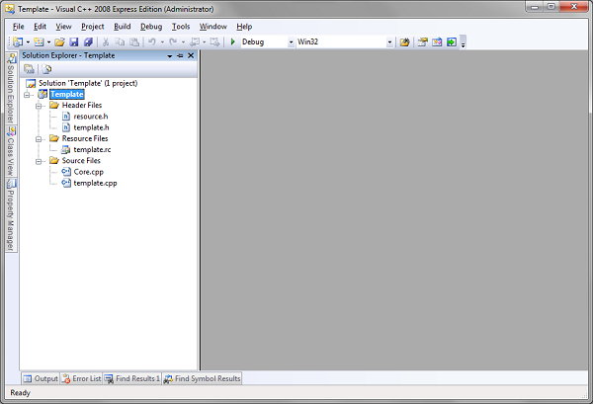This screenshot has width=593, height=404.
Task: Select the Source Files folder
Action: click(81, 161)
